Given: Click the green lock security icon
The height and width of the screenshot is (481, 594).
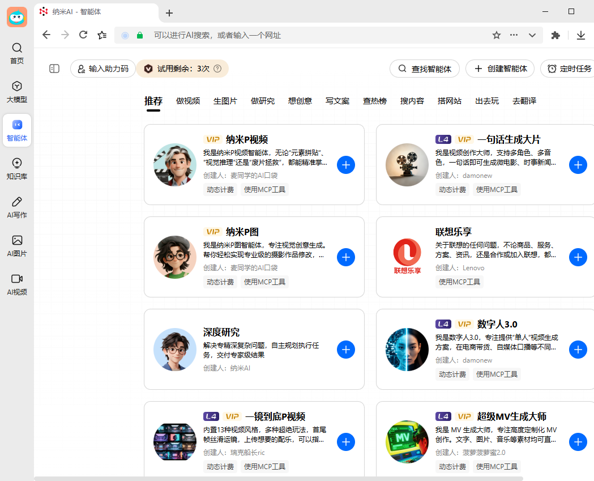Looking at the screenshot, I should point(140,35).
